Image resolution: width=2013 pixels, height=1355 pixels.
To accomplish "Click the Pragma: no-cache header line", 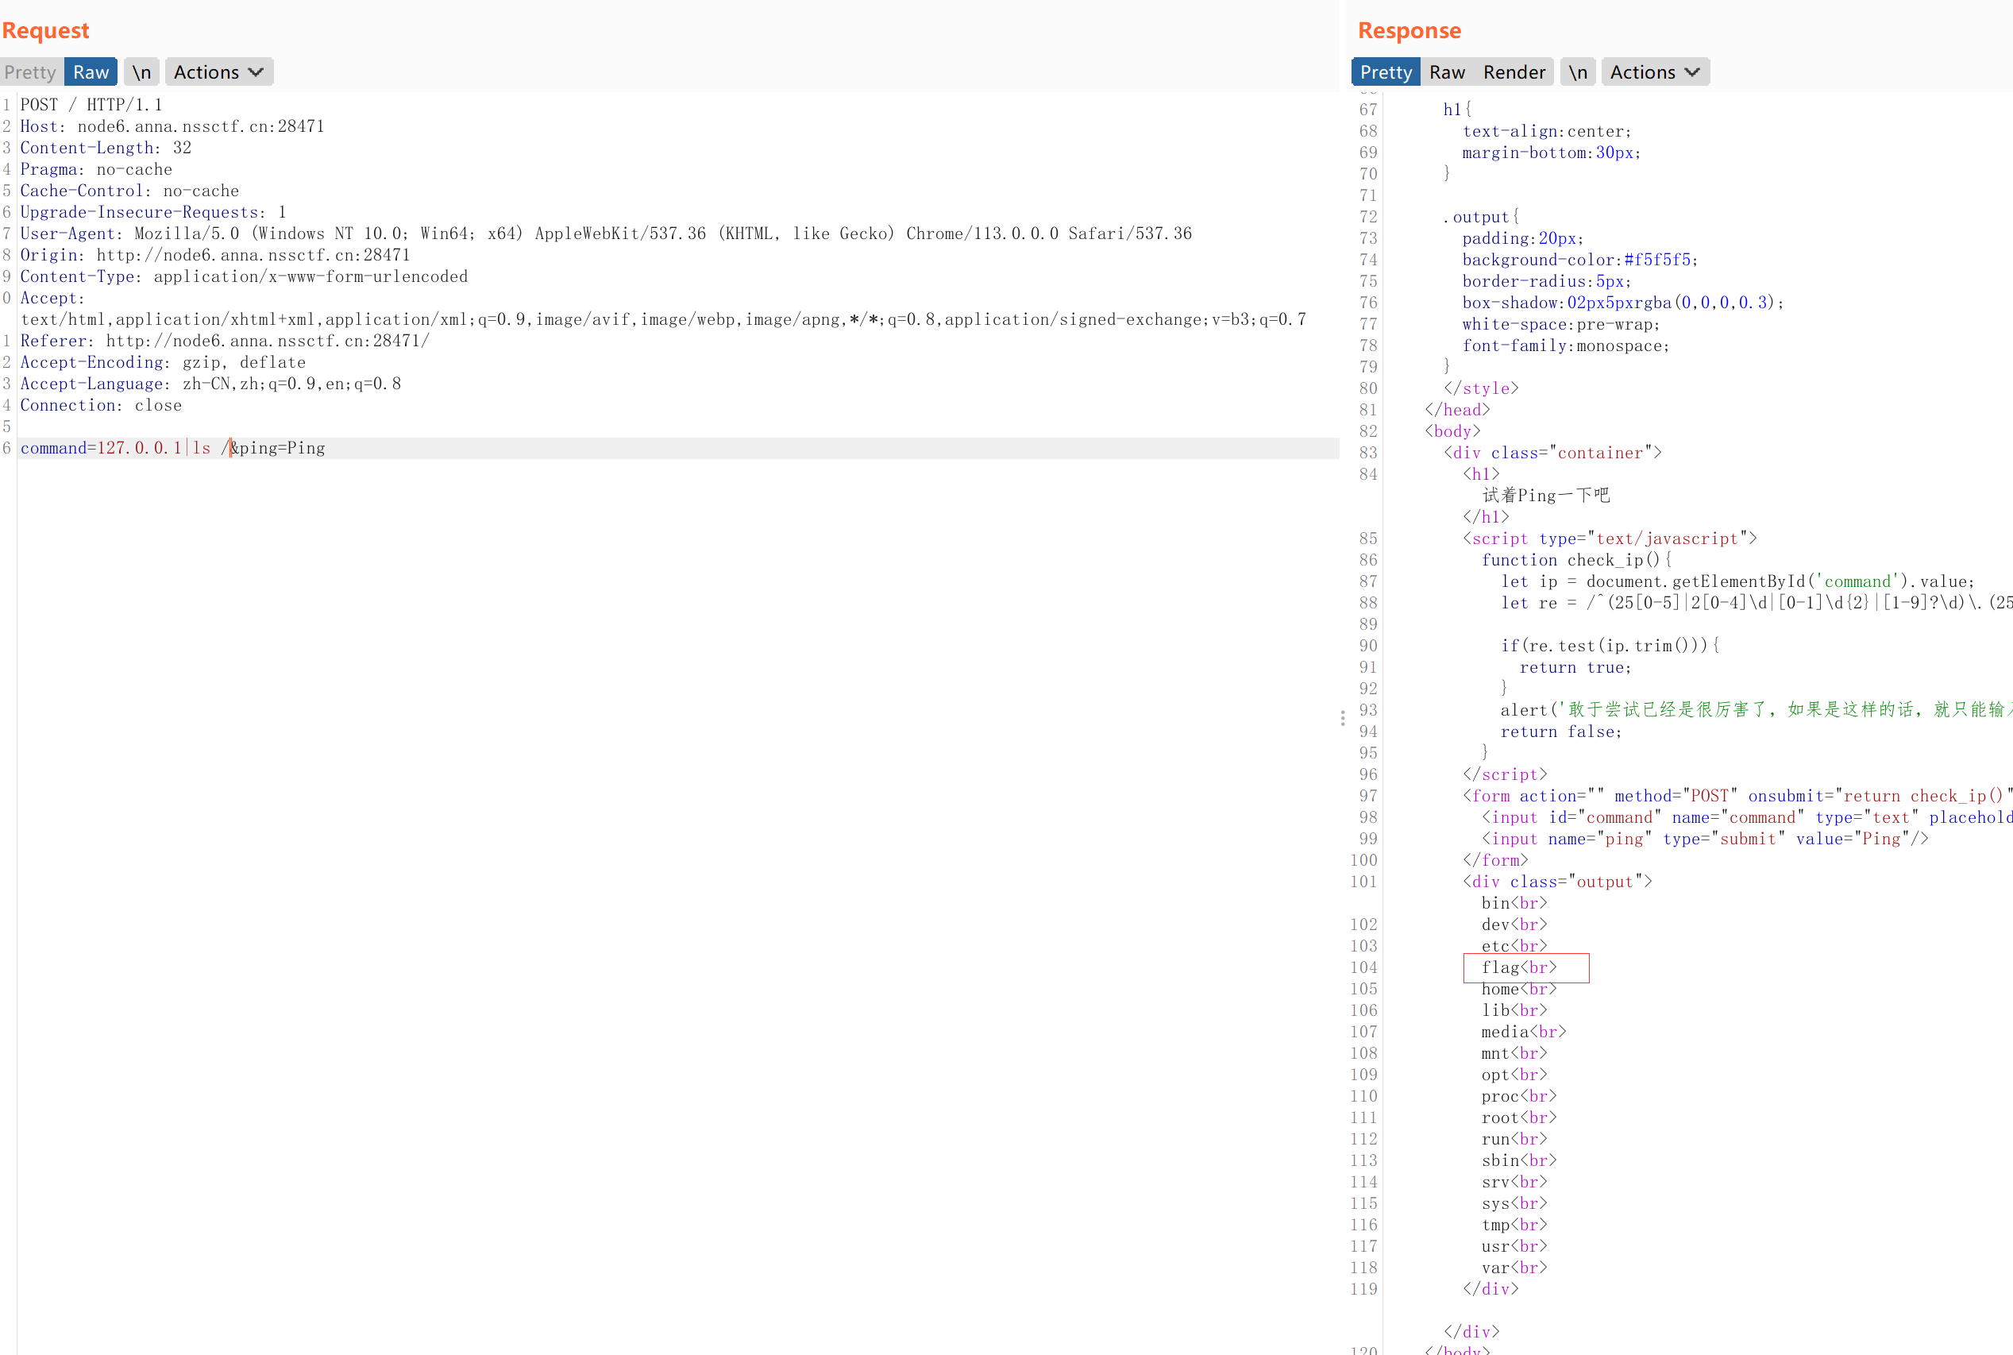I will (x=96, y=169).
